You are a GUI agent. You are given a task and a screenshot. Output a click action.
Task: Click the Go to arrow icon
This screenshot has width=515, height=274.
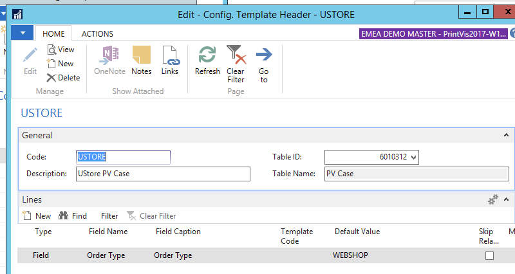click(x=264, y=55)
